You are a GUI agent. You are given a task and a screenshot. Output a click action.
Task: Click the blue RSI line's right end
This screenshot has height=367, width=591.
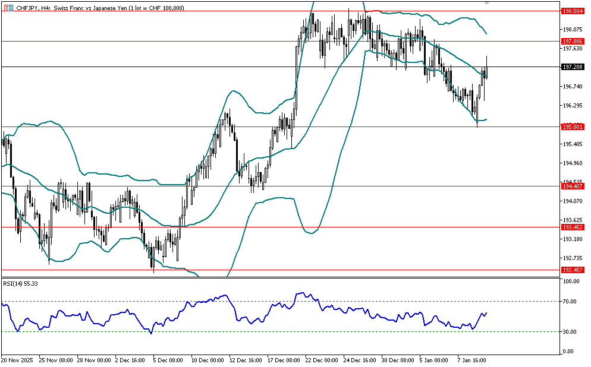[x=486, y=313]
